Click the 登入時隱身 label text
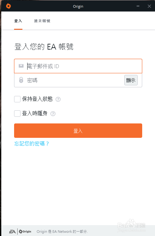The image size is (155, 236). click(35, 113)
